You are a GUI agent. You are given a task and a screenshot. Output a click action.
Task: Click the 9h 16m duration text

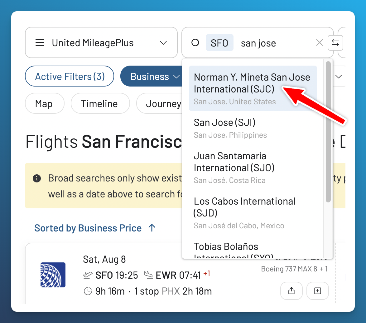pyautogui.click(x=110, y=291)
